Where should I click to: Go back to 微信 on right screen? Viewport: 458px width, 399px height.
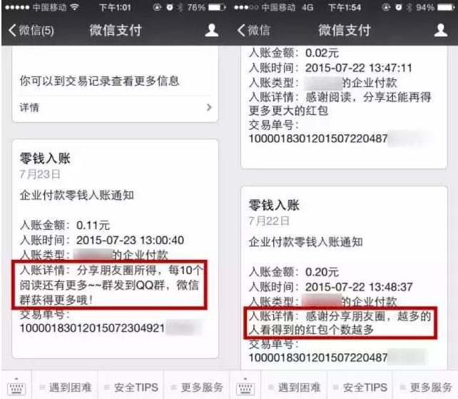point(253,30)
